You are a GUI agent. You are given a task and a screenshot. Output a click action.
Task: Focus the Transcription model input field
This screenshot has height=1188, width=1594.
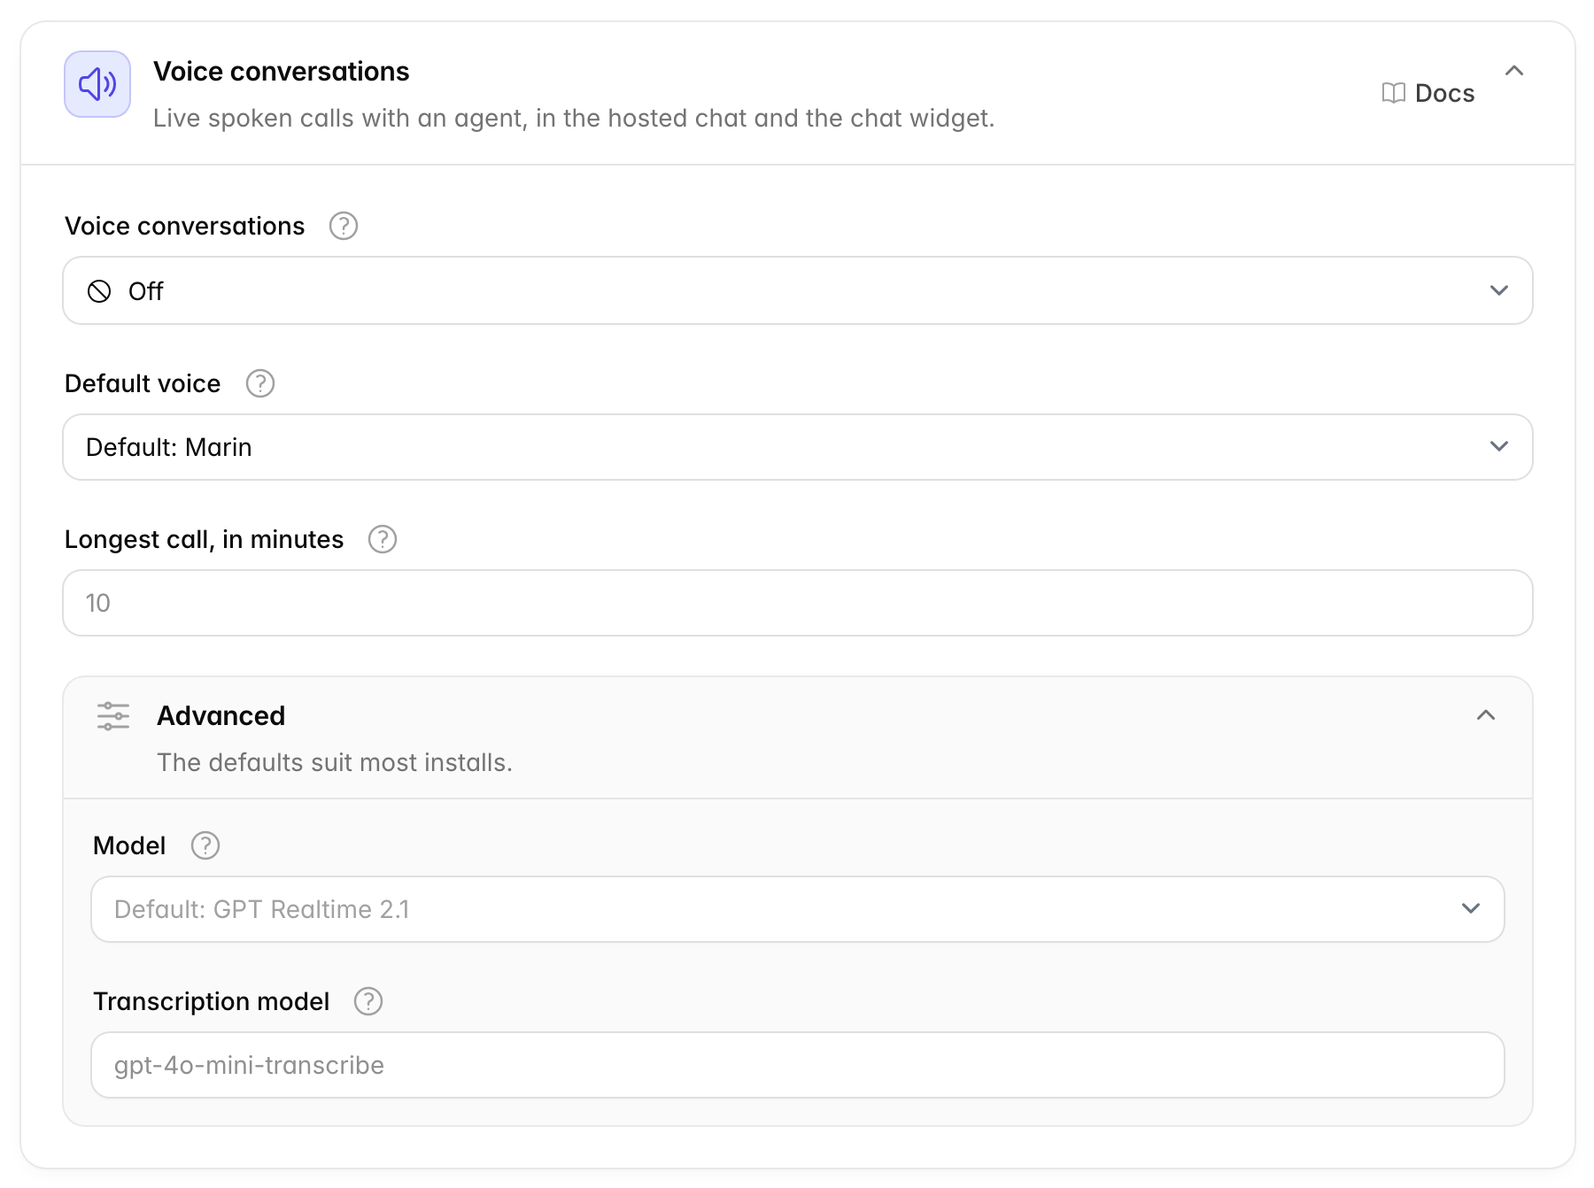[x=797, y=1065]
